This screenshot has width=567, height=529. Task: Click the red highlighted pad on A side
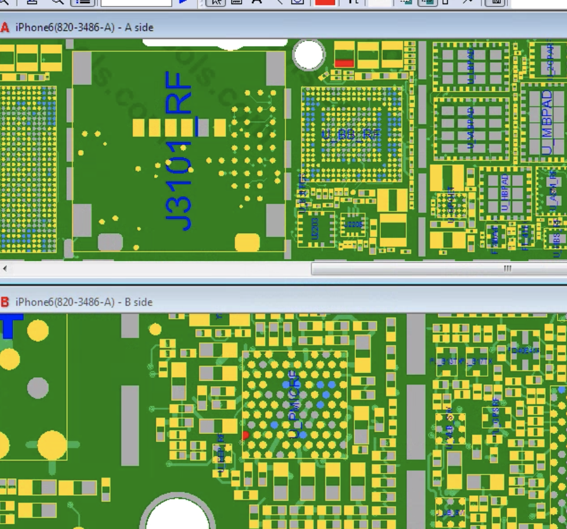(x=344, y=63)
